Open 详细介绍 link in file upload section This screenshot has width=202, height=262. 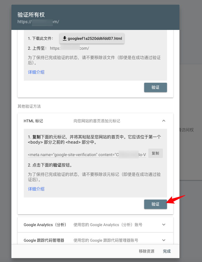click(36, 72)
